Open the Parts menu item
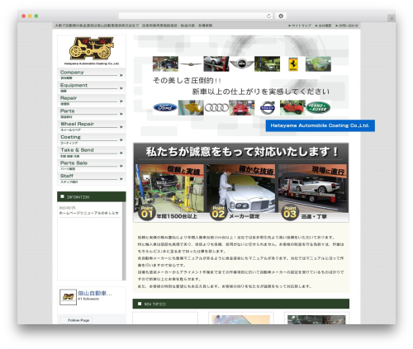Image resolution: width=413 pixels, height=349 pixels. 92,114
